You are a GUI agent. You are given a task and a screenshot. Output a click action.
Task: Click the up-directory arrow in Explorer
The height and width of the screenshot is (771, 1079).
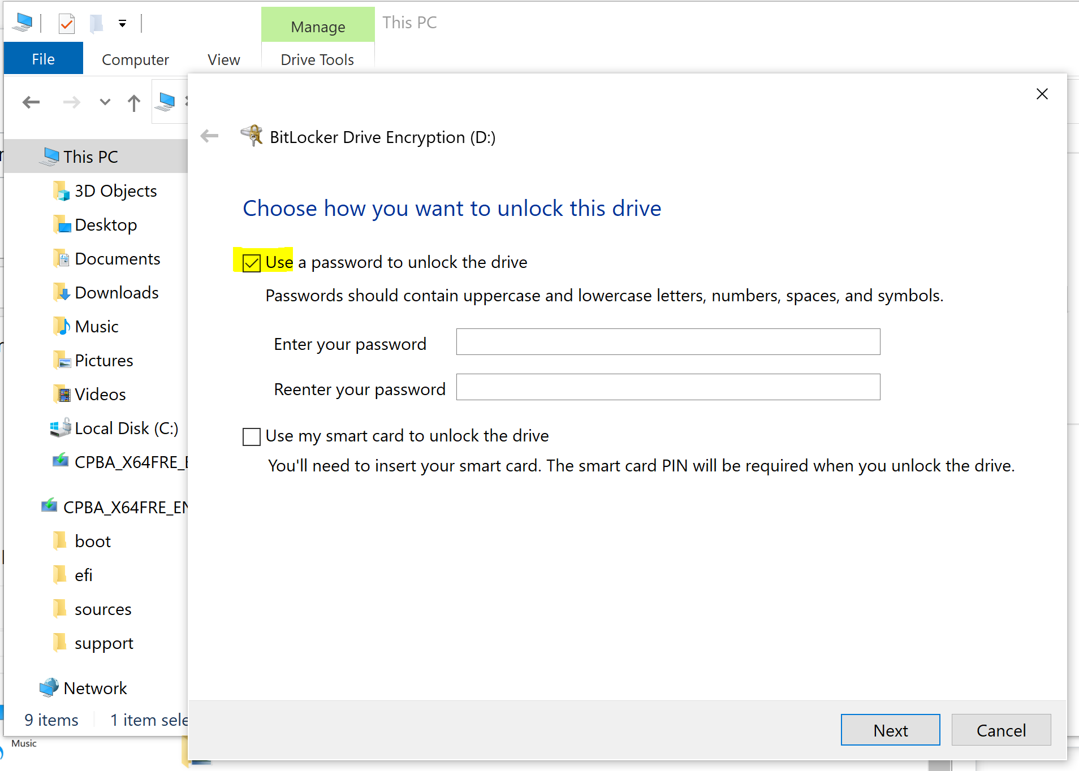coord(133,103)
